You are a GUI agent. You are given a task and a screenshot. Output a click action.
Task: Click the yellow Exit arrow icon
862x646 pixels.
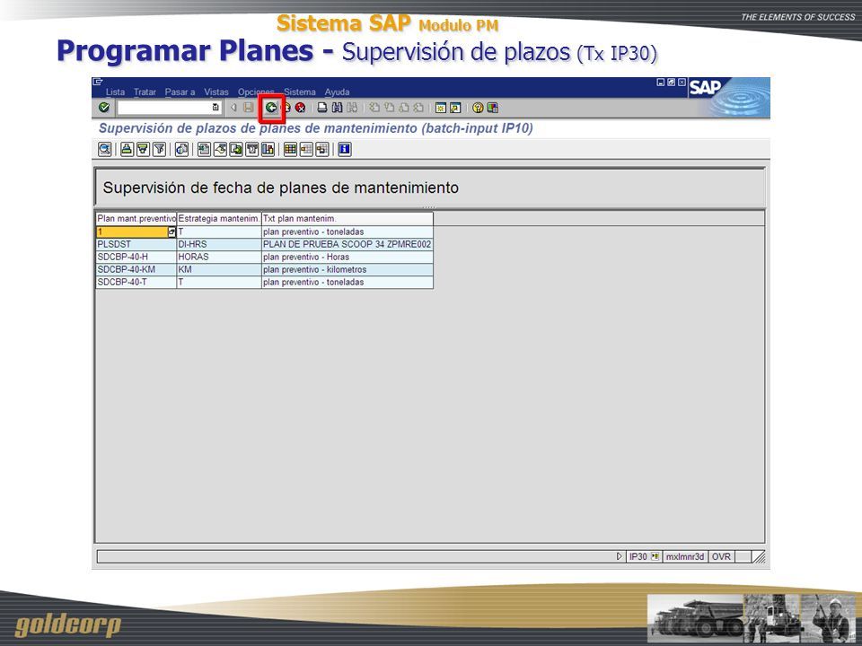coord(286,108)
